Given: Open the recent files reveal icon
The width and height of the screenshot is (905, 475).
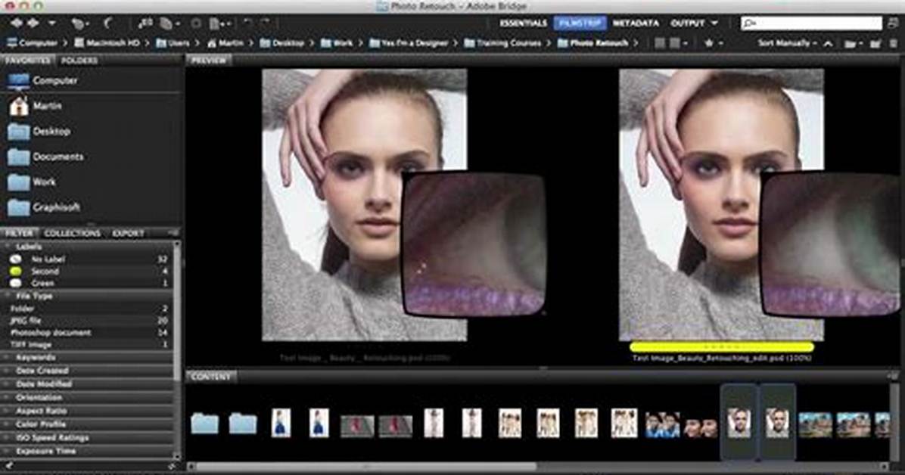Looking at the screenshot, I should (x=79, y=23).
